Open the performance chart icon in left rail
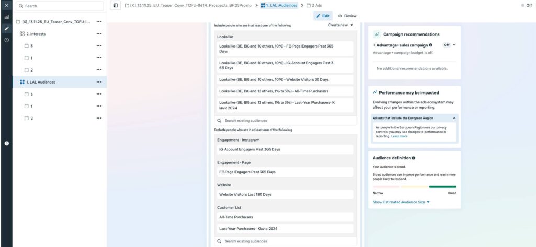 point(6,17)
